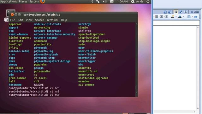This screenshot has height=114, width=202.
Task: Click 'x11-common' in the terminal listing
Action: point(86,85)
